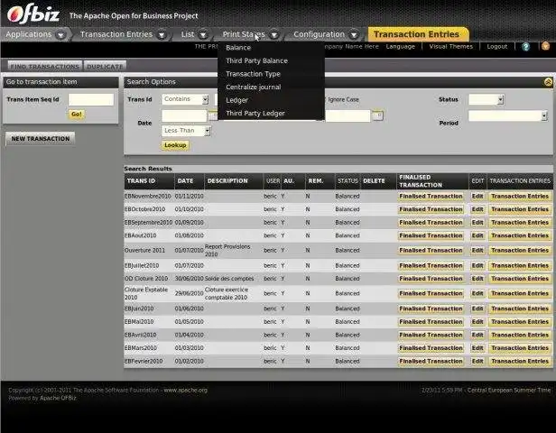Click the Go! button

76,114
